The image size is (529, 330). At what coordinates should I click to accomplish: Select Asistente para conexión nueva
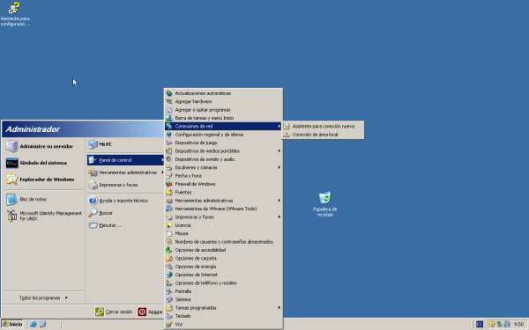pos(323,126)
